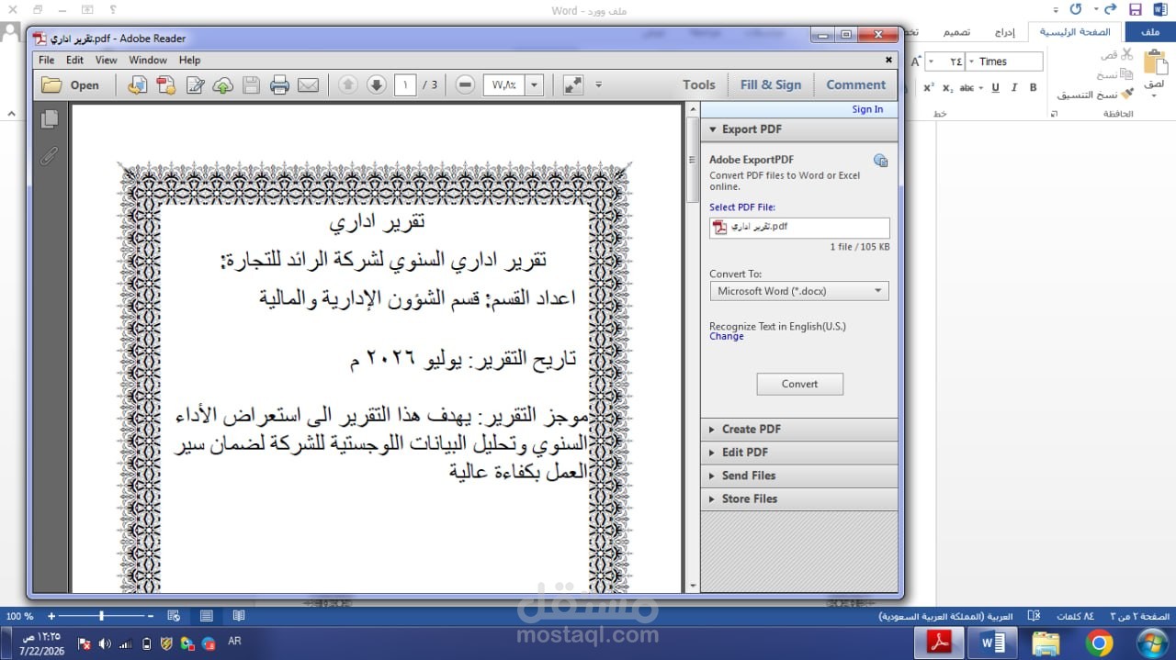Click the Paste clipboard icon in Word
Viewport: 1176px width, 660px height.
(1154, 64)
